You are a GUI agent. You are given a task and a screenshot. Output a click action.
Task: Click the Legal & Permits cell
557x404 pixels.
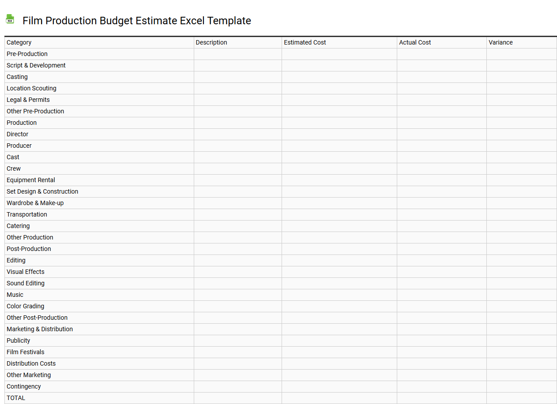(28, 100)
